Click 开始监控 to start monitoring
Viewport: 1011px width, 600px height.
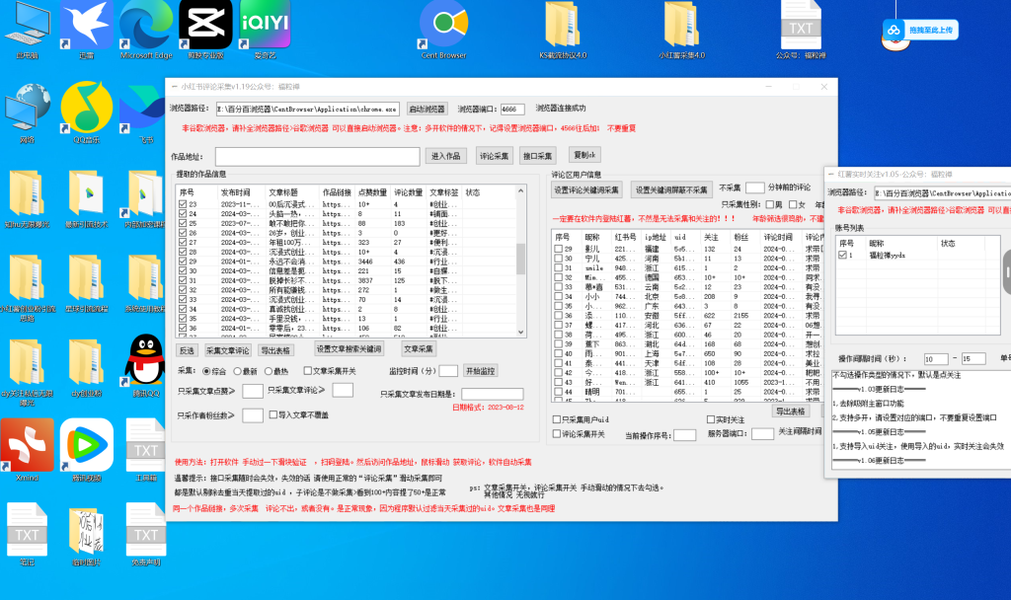tap(480, 371)
